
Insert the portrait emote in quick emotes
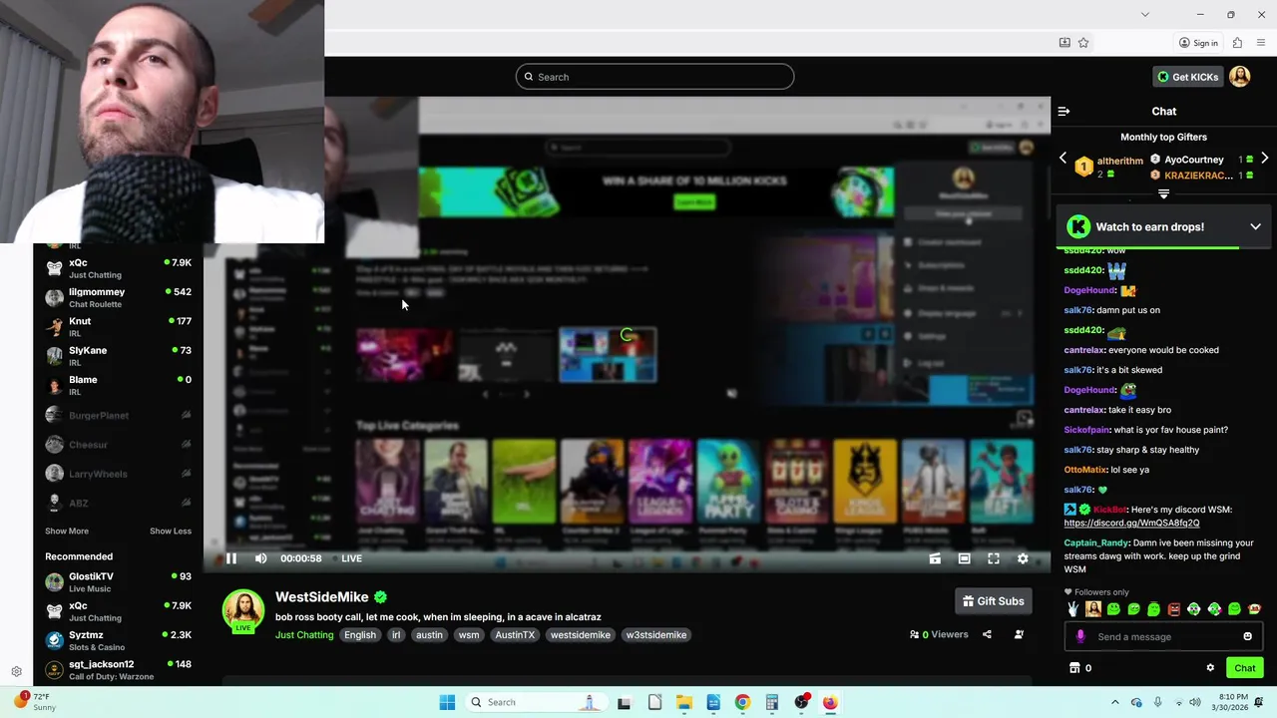pos(1093,609)
